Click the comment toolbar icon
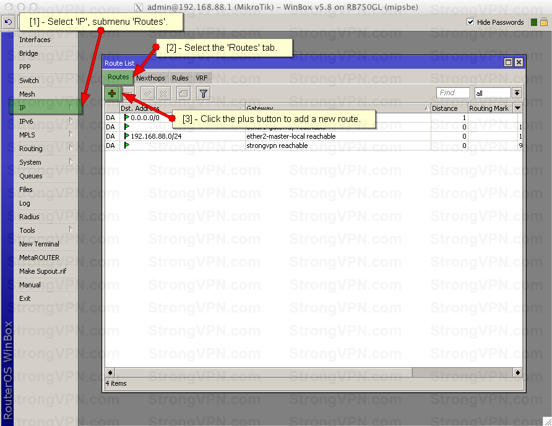This screenshot has height=426, width=552. point(183,93)
